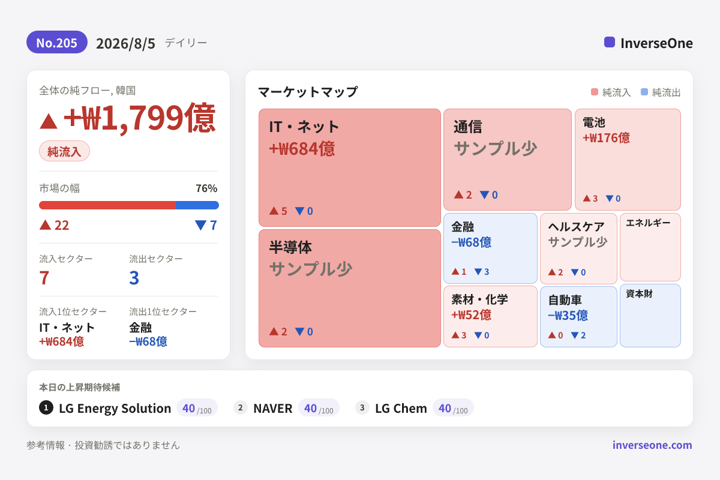Image resolution: width=720 pixels, height=480 pixels.
Task: Click the up triangle in 金融 tile
Action: pyautogui.click(x=455, y=271)
